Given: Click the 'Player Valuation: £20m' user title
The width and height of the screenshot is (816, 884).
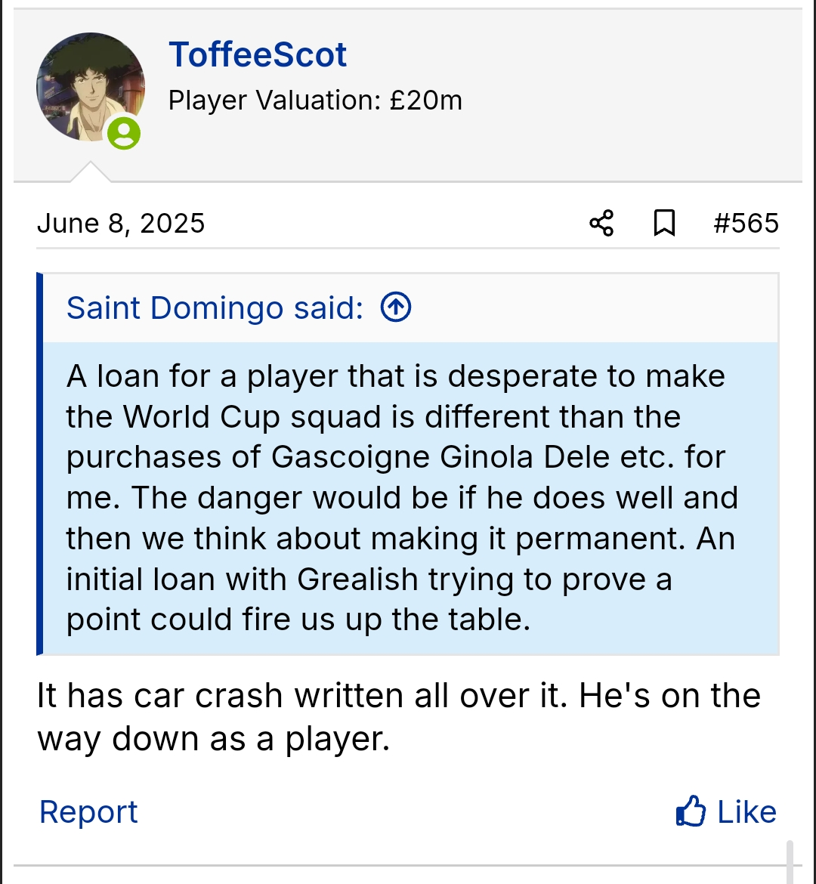Looking at the screenshot, I should [x=315, y=100].
